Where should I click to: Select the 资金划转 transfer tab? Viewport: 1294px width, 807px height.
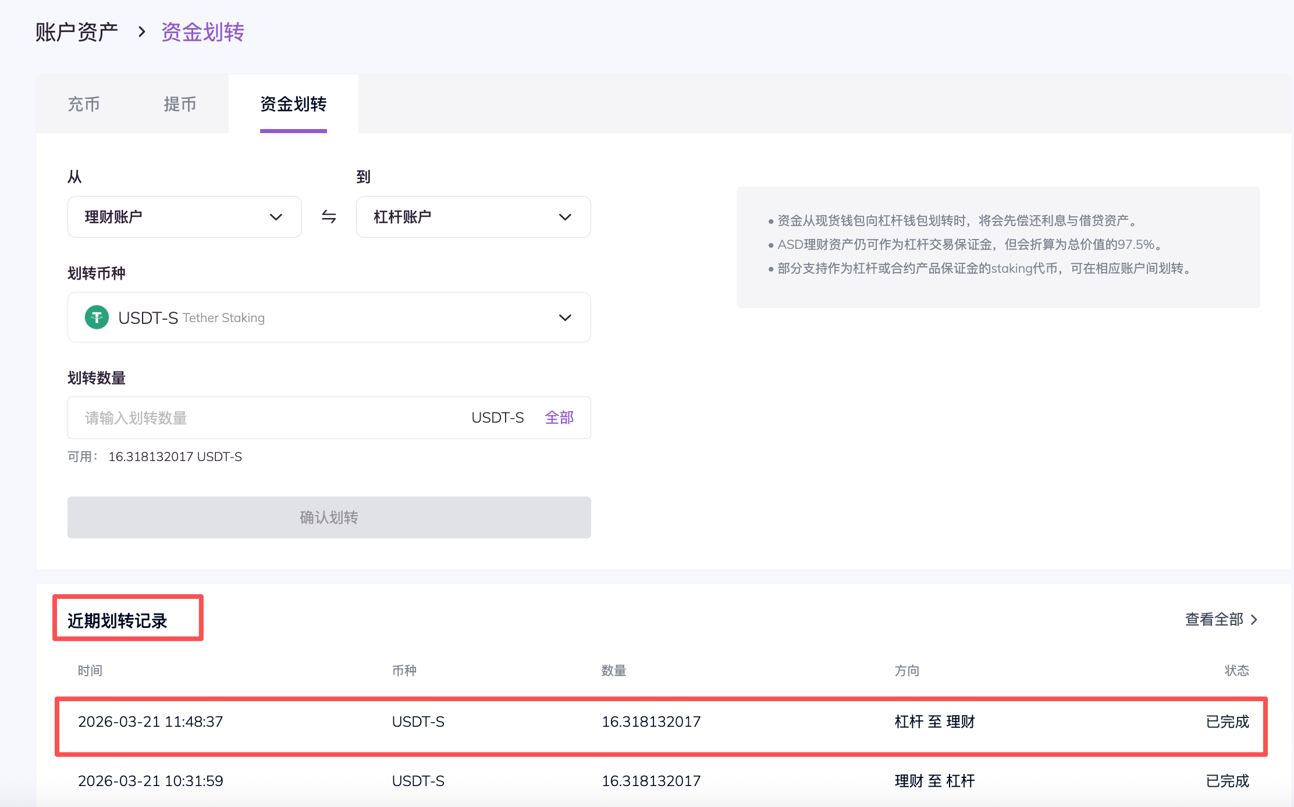[x=293, y=104]
